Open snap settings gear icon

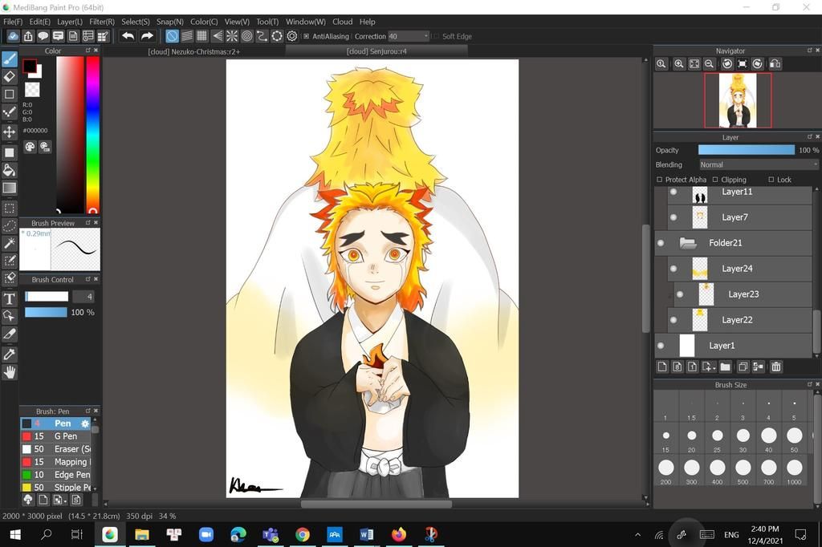[292, 36]
